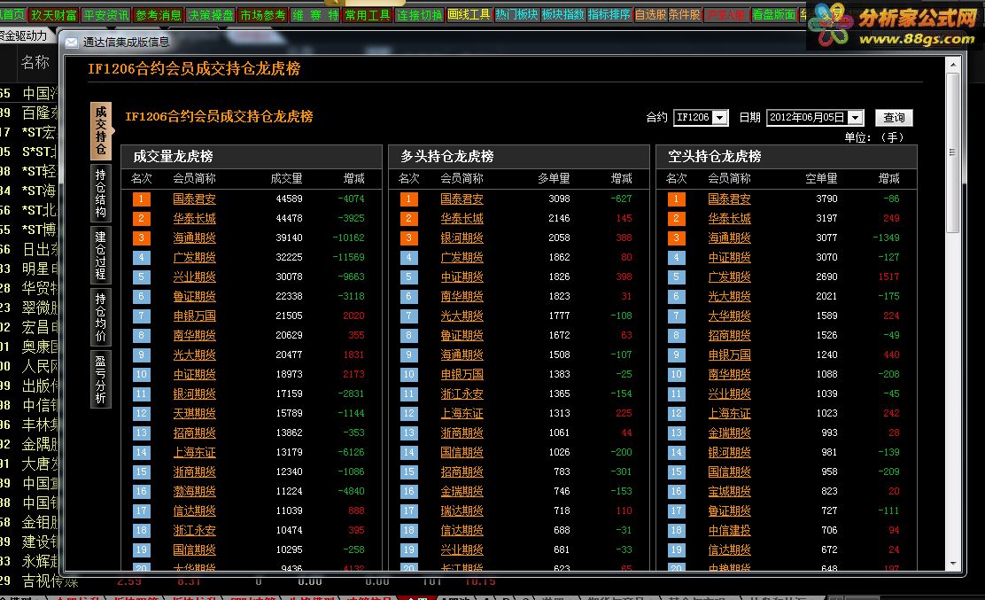Image resolution: width=985 pixels, height=600 pixels.
Task: Select the 资金驱动力 tab
Action: coord(24,35)
